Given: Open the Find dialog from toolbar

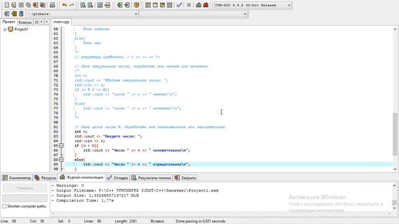Looking at the screenshot, I should point(83,5).
